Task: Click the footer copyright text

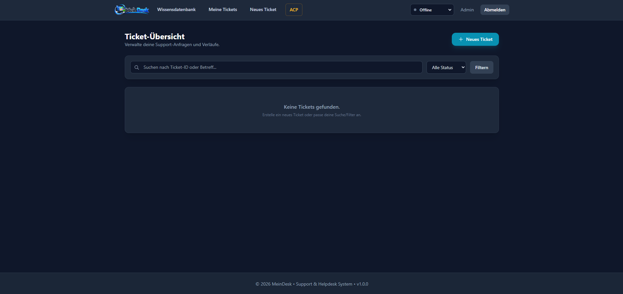Action: [x=312, y=284]
